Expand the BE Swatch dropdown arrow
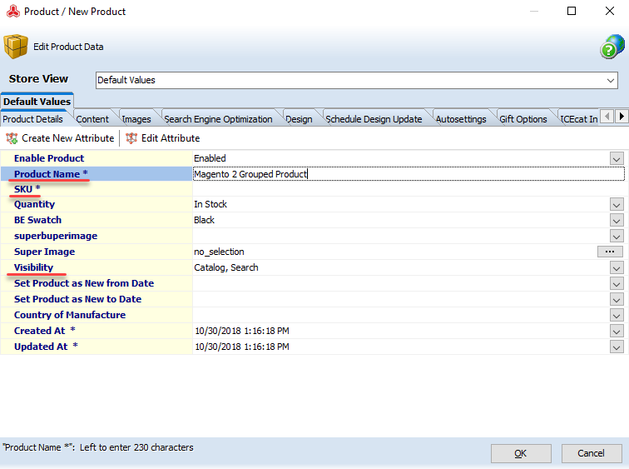 pos(617,221)
